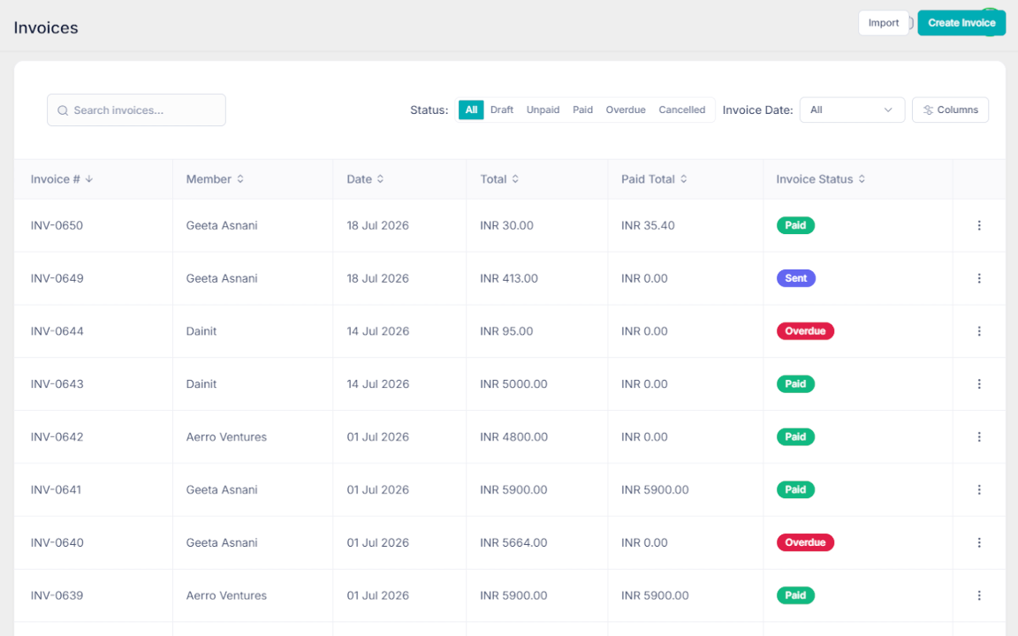This screenshot has height=636, width=1018.
Task: Click the Overdue badge on INV-0640
Action: point(805,542)
